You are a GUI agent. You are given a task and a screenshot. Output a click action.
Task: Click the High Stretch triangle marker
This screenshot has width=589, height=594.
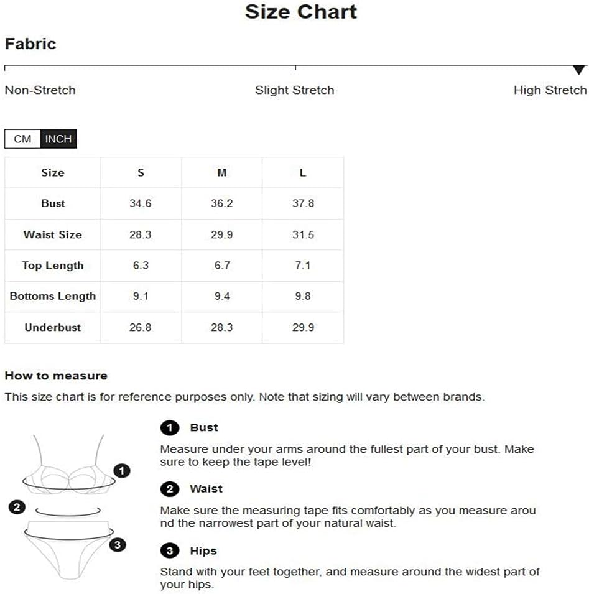tap(578, 70)
